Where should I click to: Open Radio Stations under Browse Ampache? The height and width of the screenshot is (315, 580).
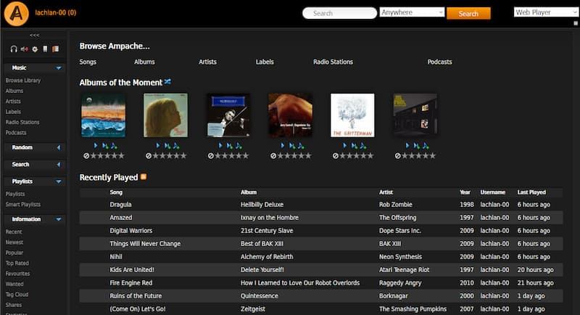(333, 62)
